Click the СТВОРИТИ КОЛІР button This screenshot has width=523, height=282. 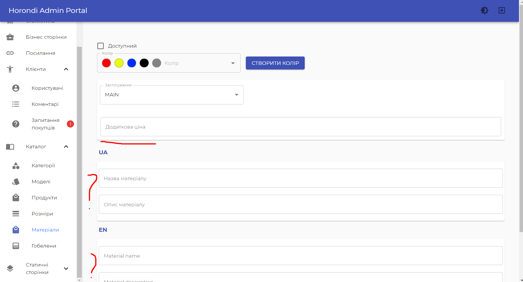pyautogui.click(x=275, y=63)
